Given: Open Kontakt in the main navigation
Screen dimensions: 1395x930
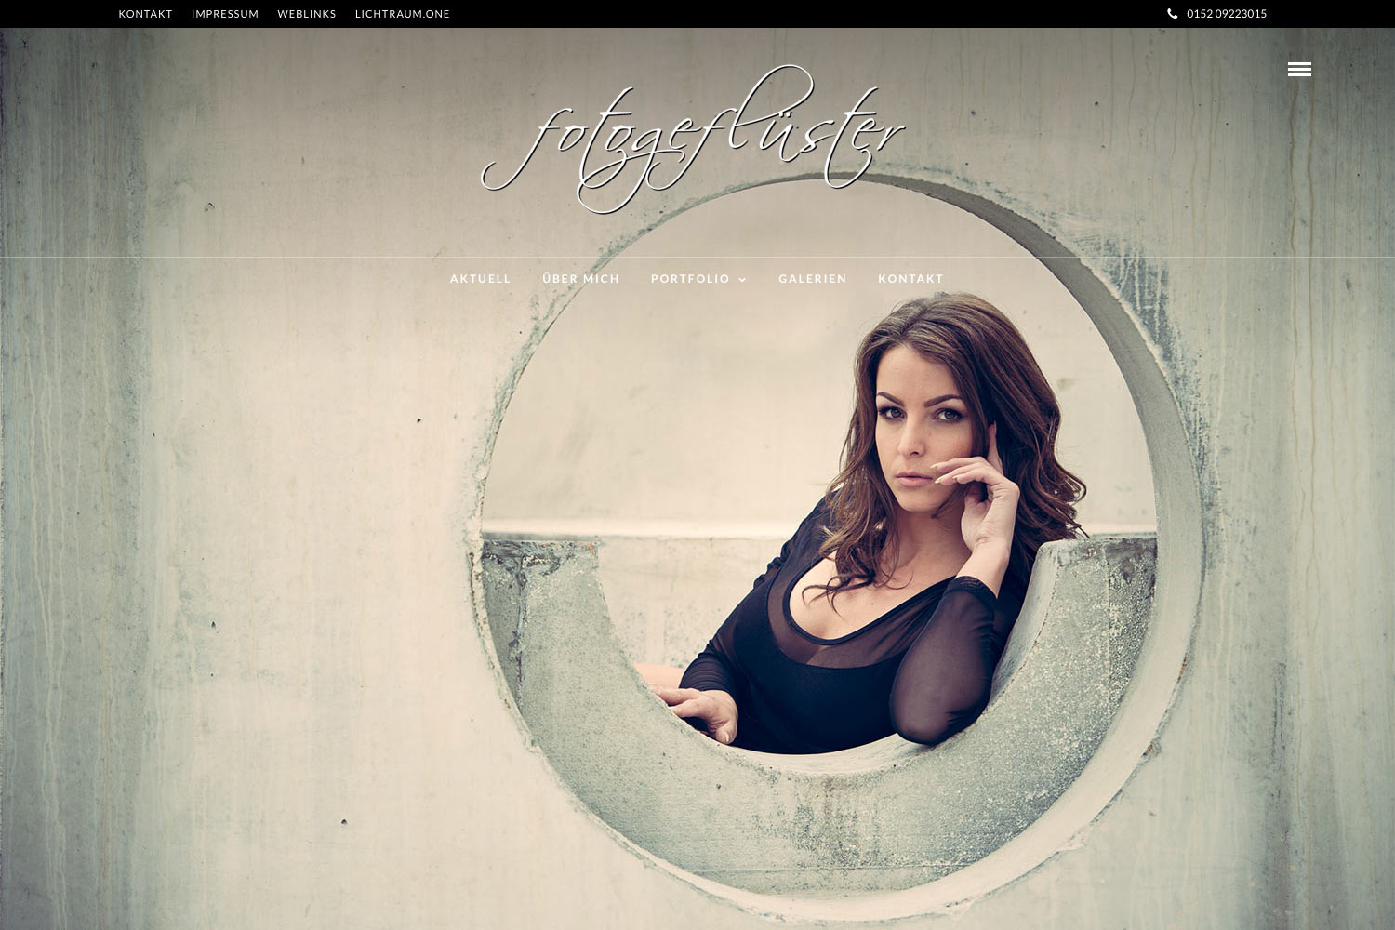Looking at the screenshot, I should tap(910, 279).
